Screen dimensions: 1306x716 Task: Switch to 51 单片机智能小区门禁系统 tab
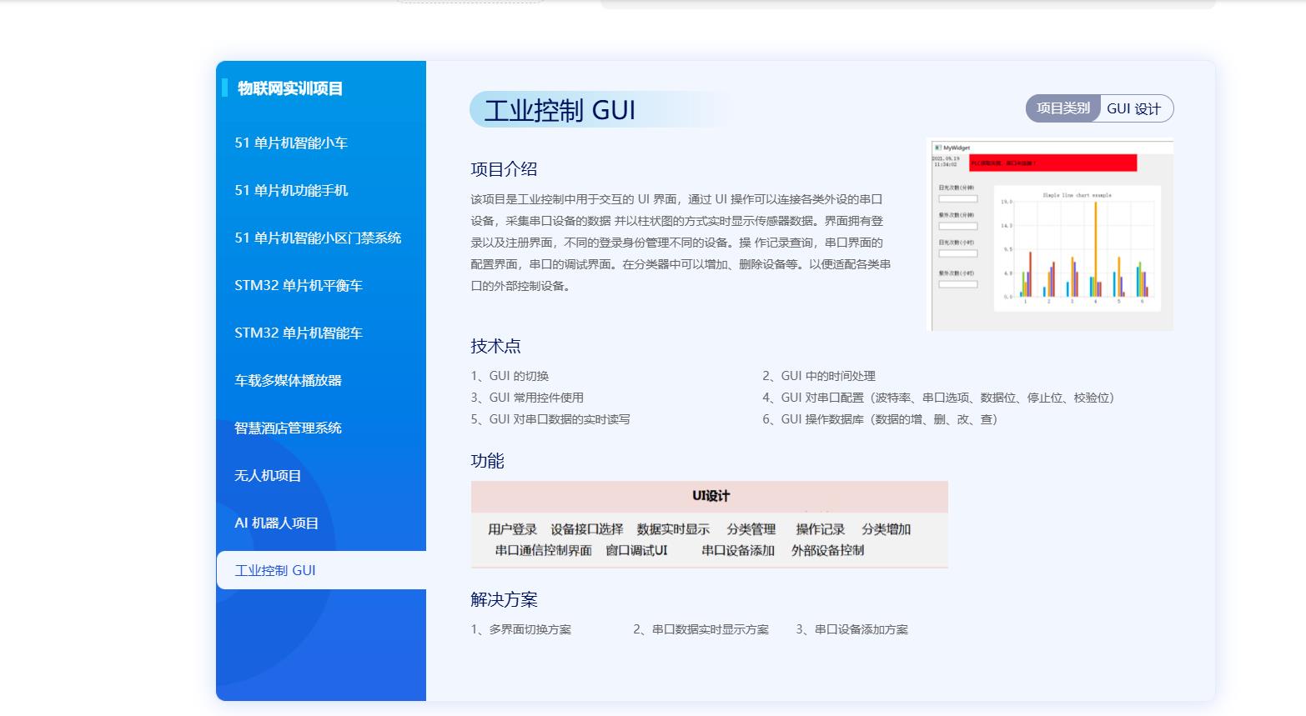click(x=317, y=238)
